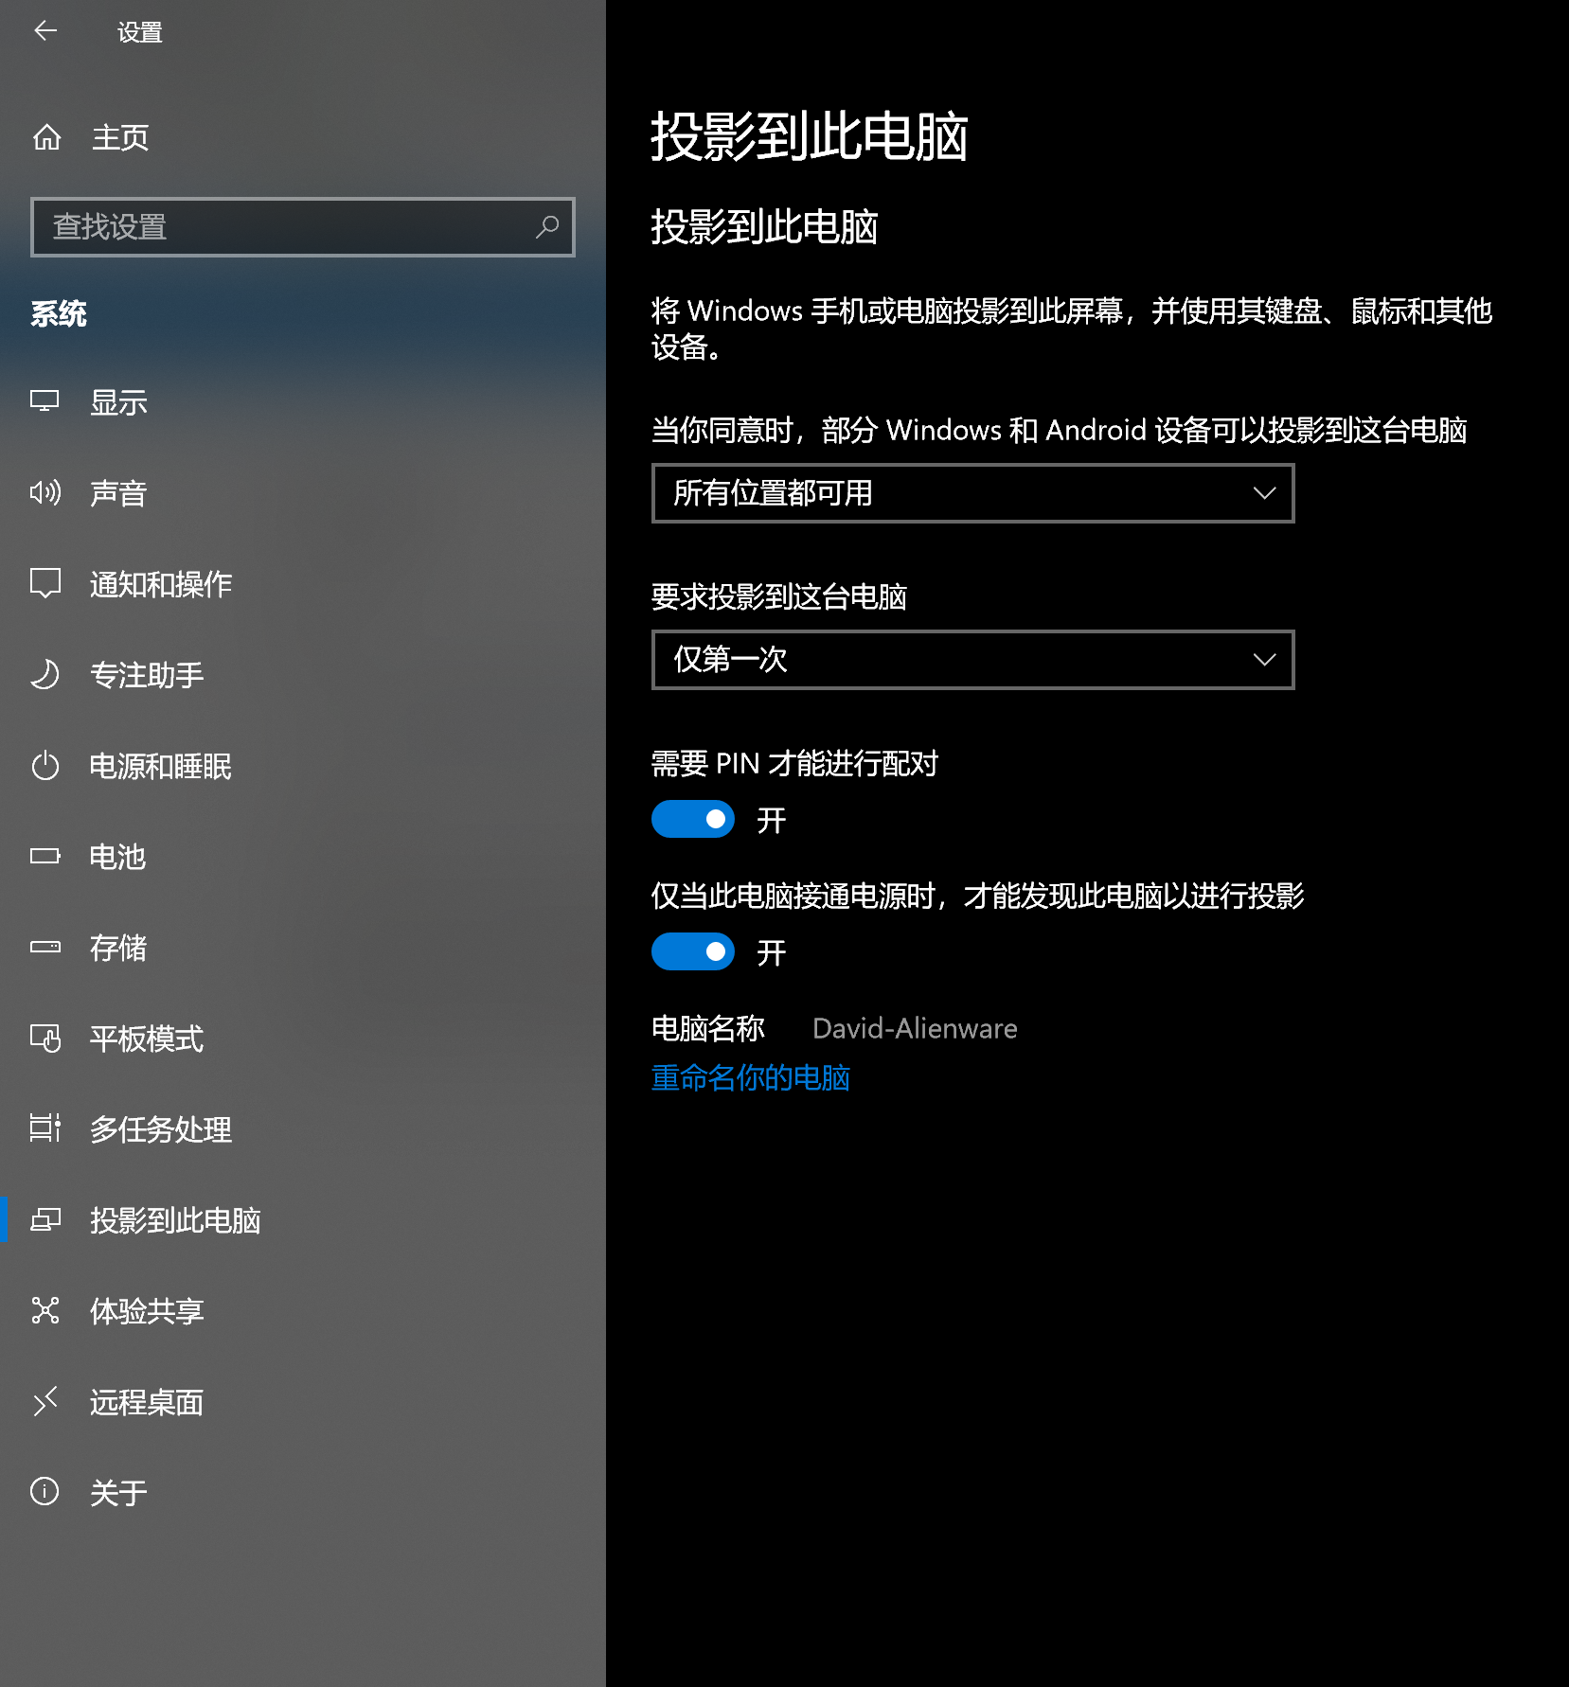Viewport: 1569px width, 1687px height.
Task: Go to 多任务处理 settings
Action: 303,1129
